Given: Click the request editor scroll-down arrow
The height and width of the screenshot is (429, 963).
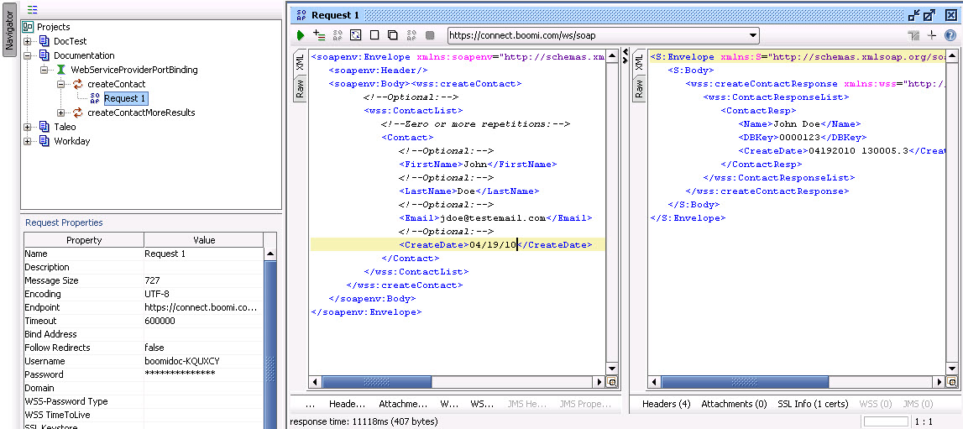Looking at the screenshot, I should tap(612, 369).
